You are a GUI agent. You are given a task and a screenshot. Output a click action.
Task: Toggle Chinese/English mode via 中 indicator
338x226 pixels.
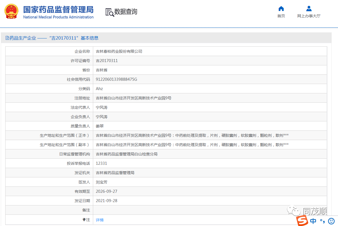[x=313, y=221]
